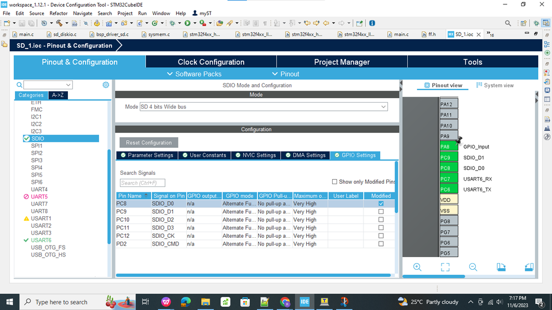552x310 pixels.
Task: Show hidden editor tabs list
Action: tap(491, 34)
